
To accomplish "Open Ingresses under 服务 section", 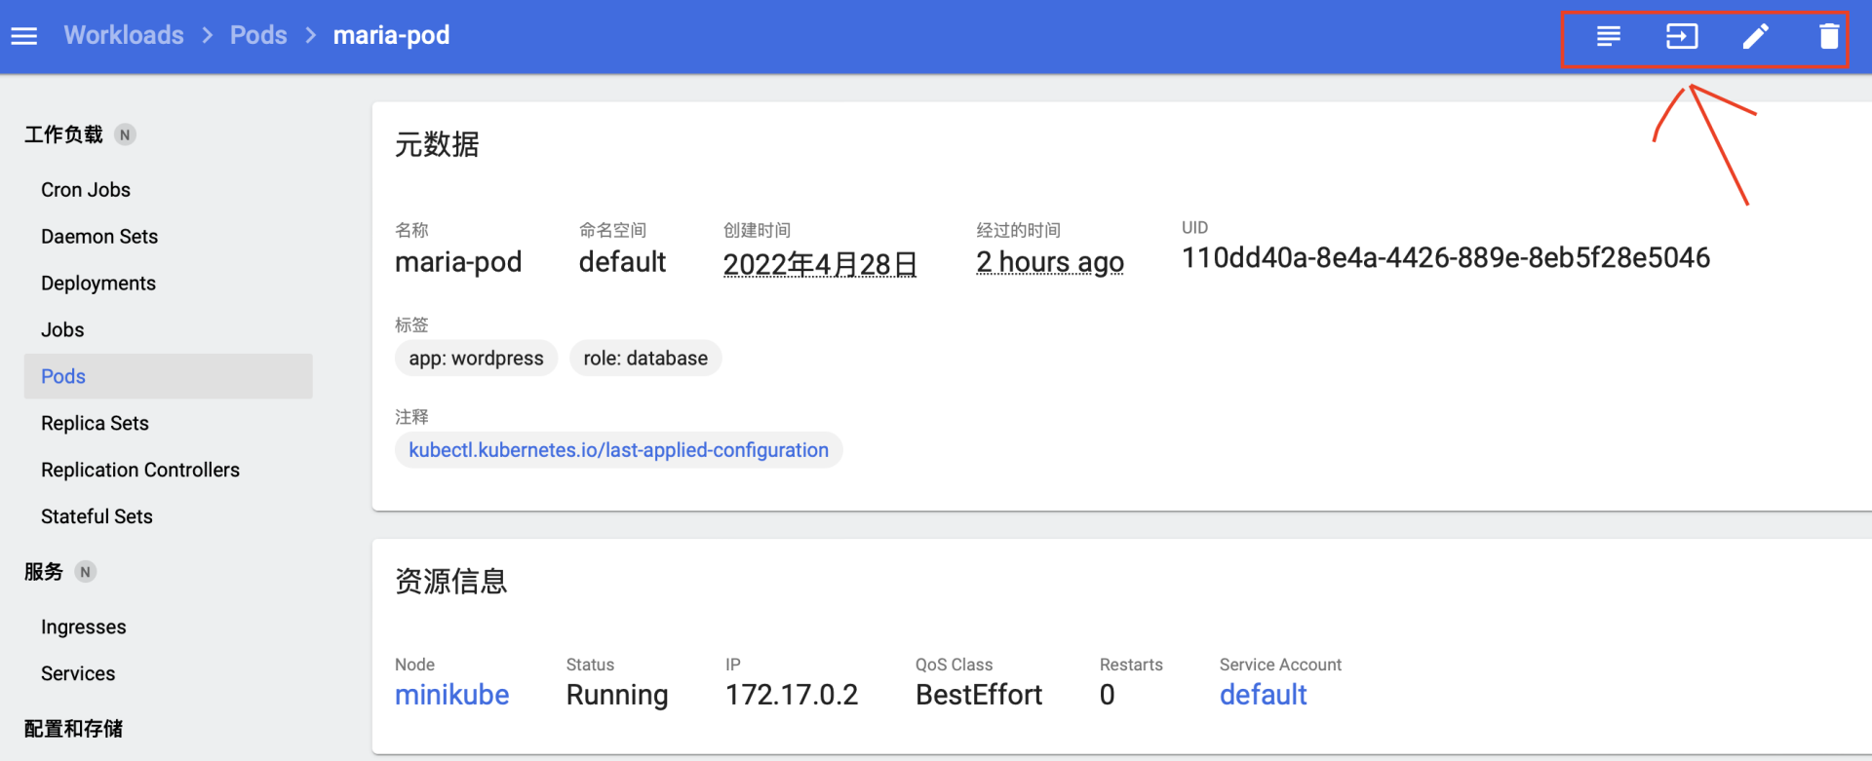I will pyautogui.click(x=84, y=628).
